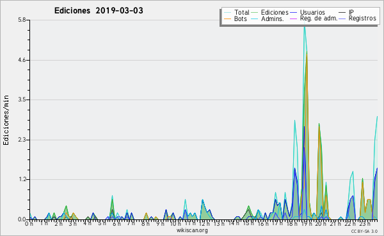Click the y-axis value 1.2
This screenshot has height=236, width=384.
[22, 180]
